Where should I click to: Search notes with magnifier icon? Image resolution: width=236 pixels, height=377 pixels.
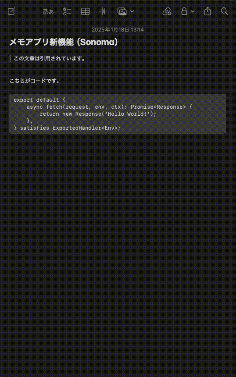pos(224,11)
